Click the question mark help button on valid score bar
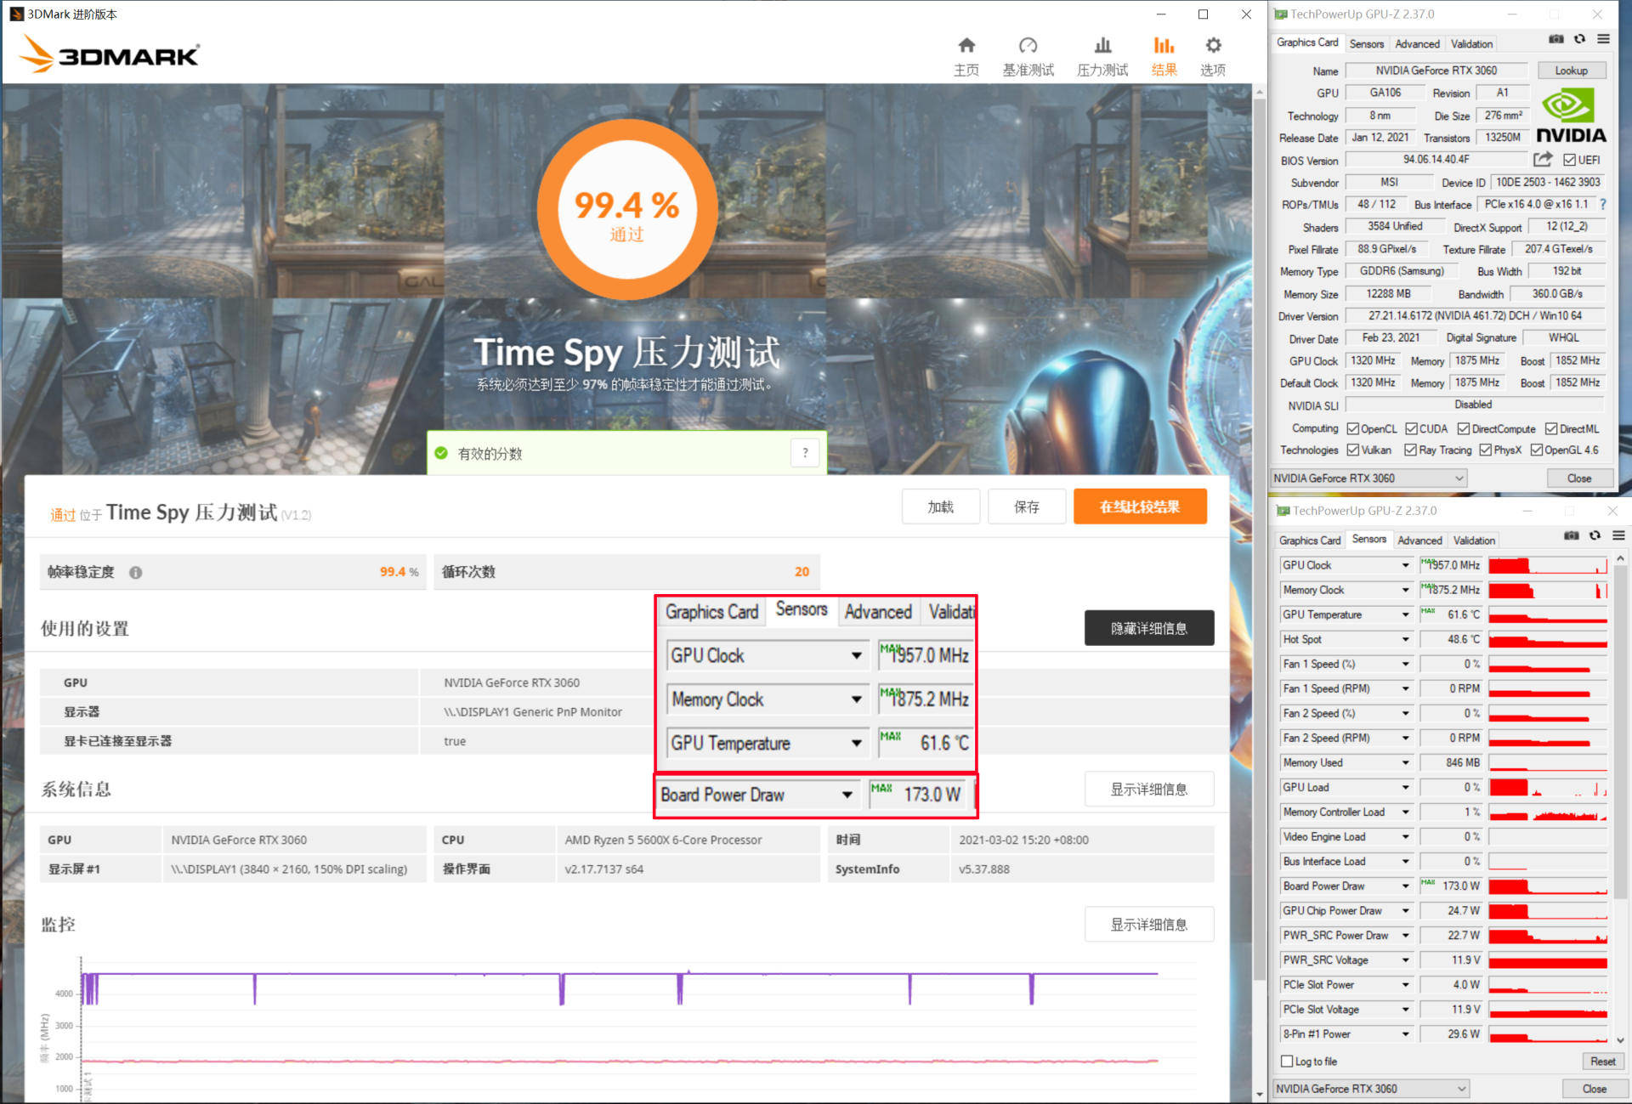 tap(805, 453)
